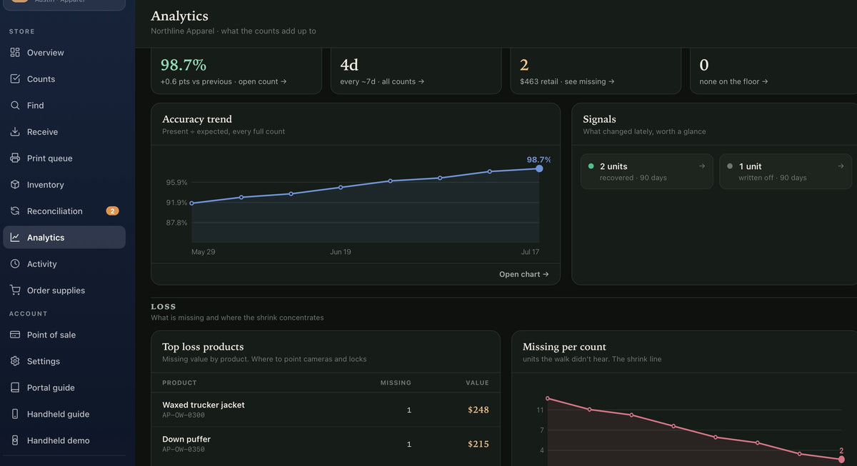
Task: Open the 1 unit written off signal
Action: coord(786,171)
